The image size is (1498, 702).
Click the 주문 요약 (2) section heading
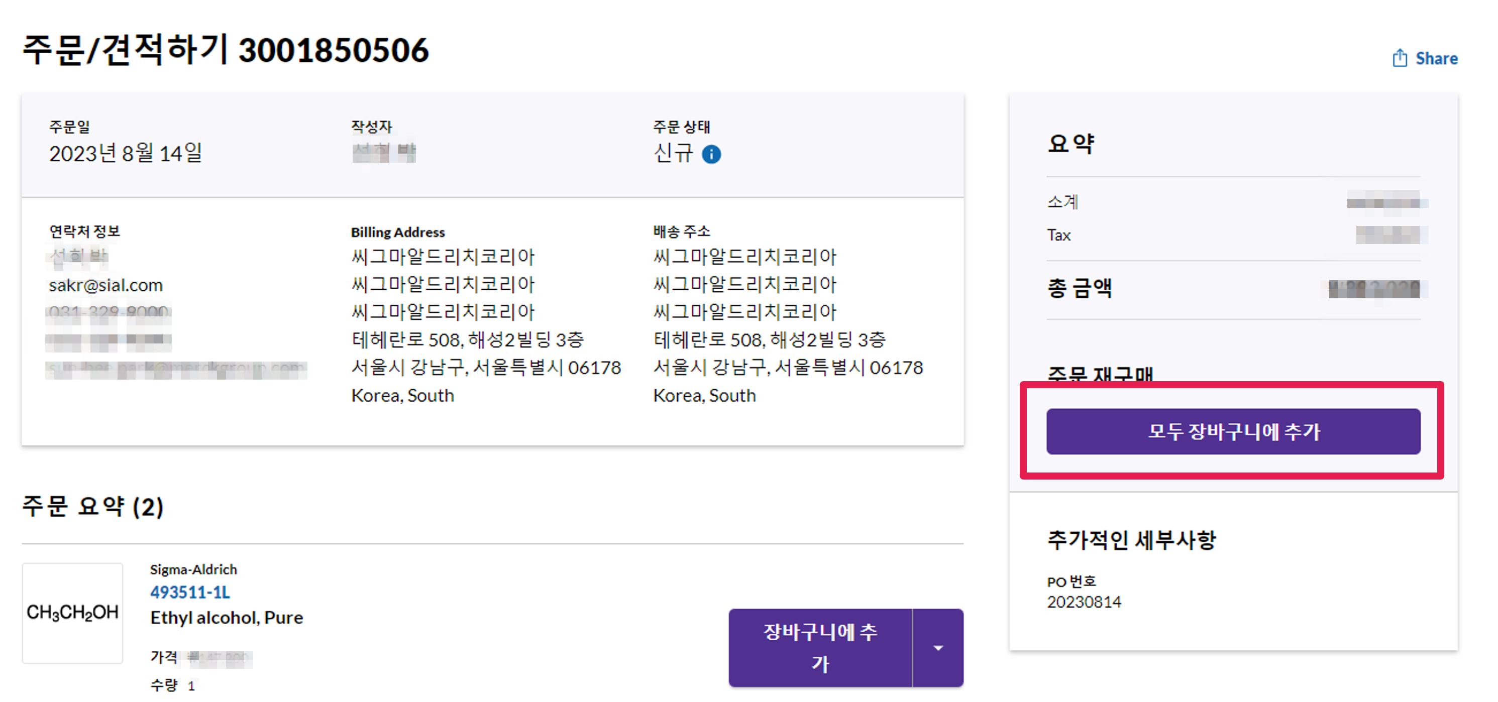tap(93, 506)
